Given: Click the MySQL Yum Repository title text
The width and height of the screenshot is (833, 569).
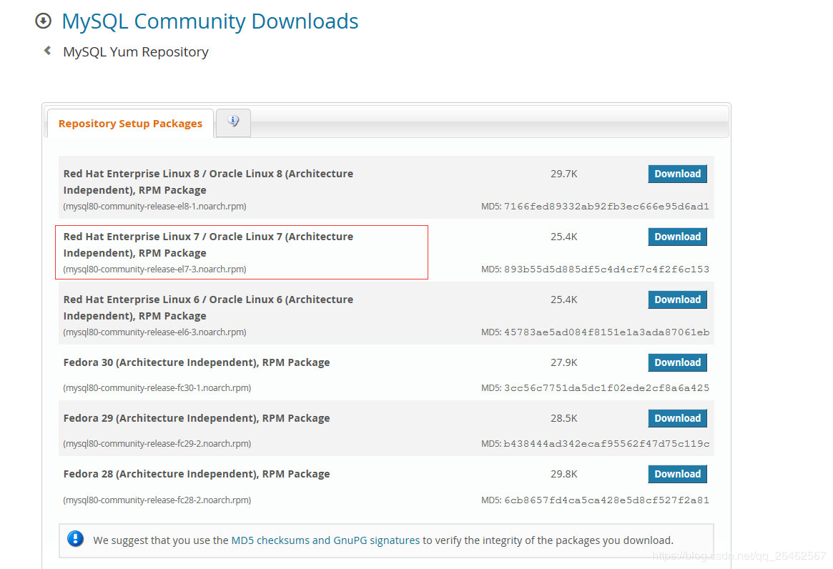Looking at the screenshot, I should pos(135,52).
